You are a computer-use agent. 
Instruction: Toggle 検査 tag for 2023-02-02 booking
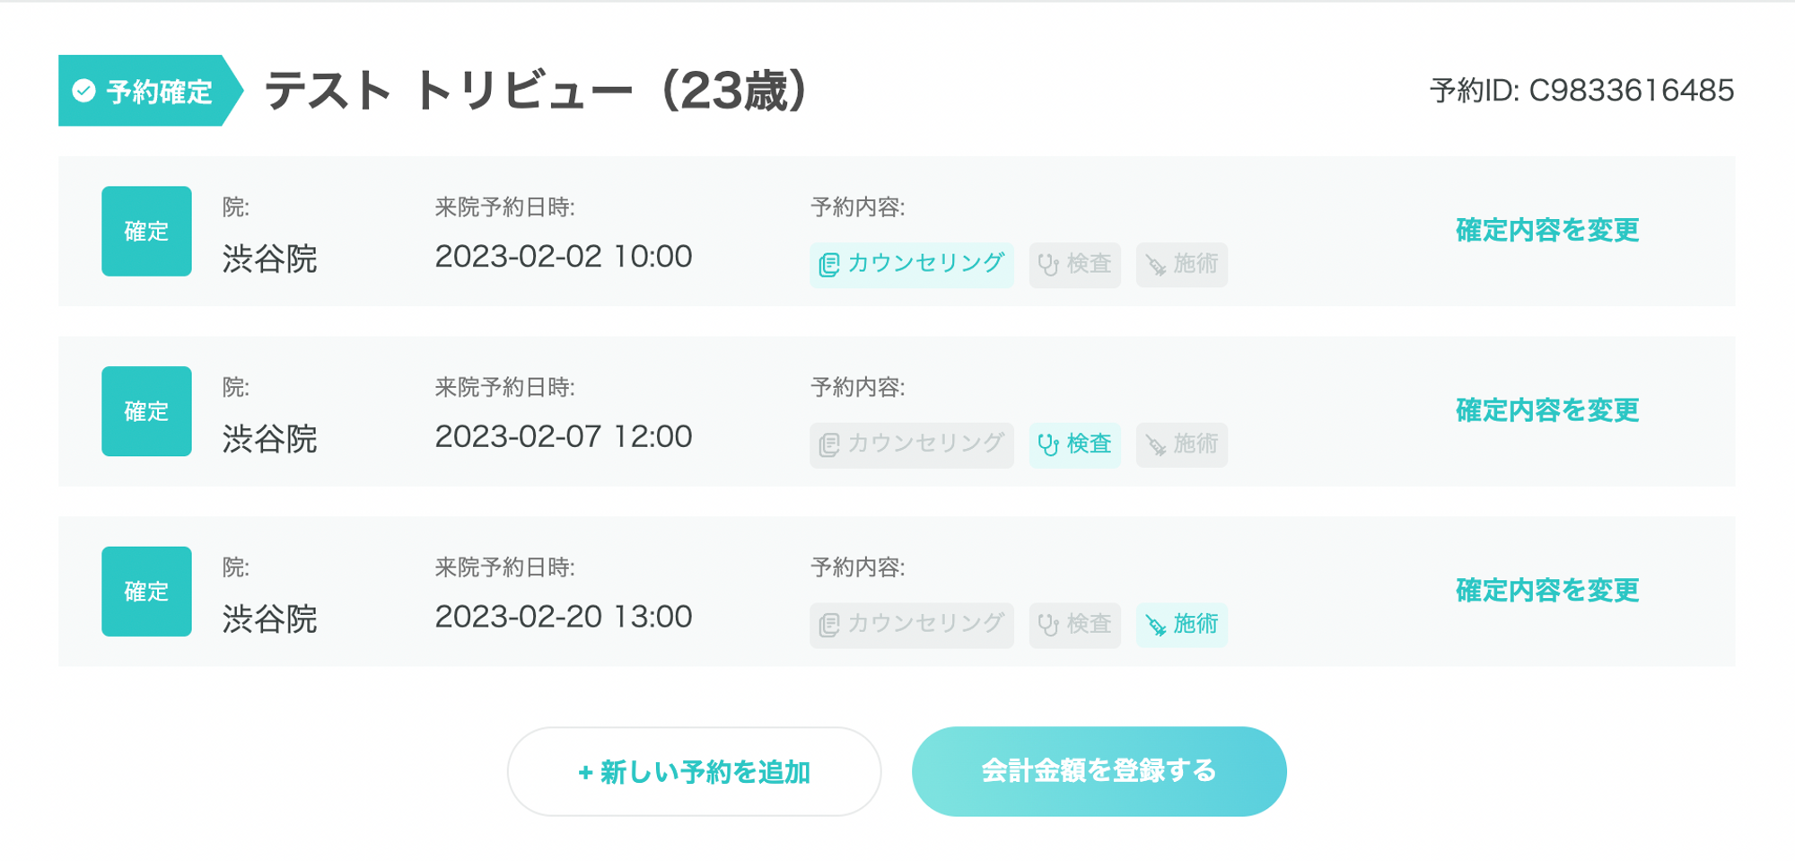1074,265
